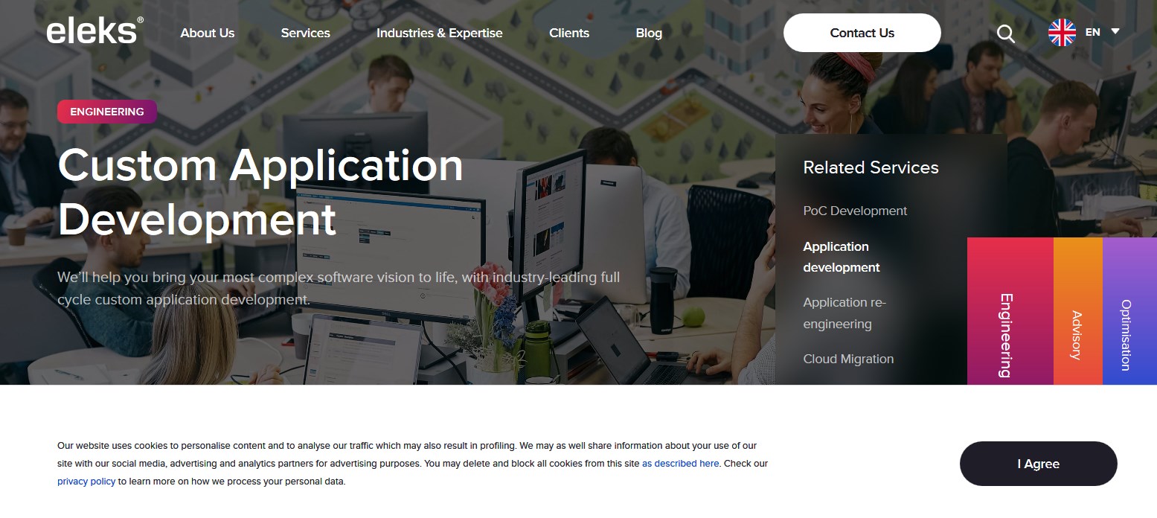The image size is (1157, 518).
Task: Open the search magnifier icon
Action: [1005, 33]
